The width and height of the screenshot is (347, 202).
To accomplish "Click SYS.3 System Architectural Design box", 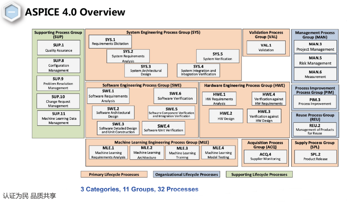I will click(x=146, y=70).
